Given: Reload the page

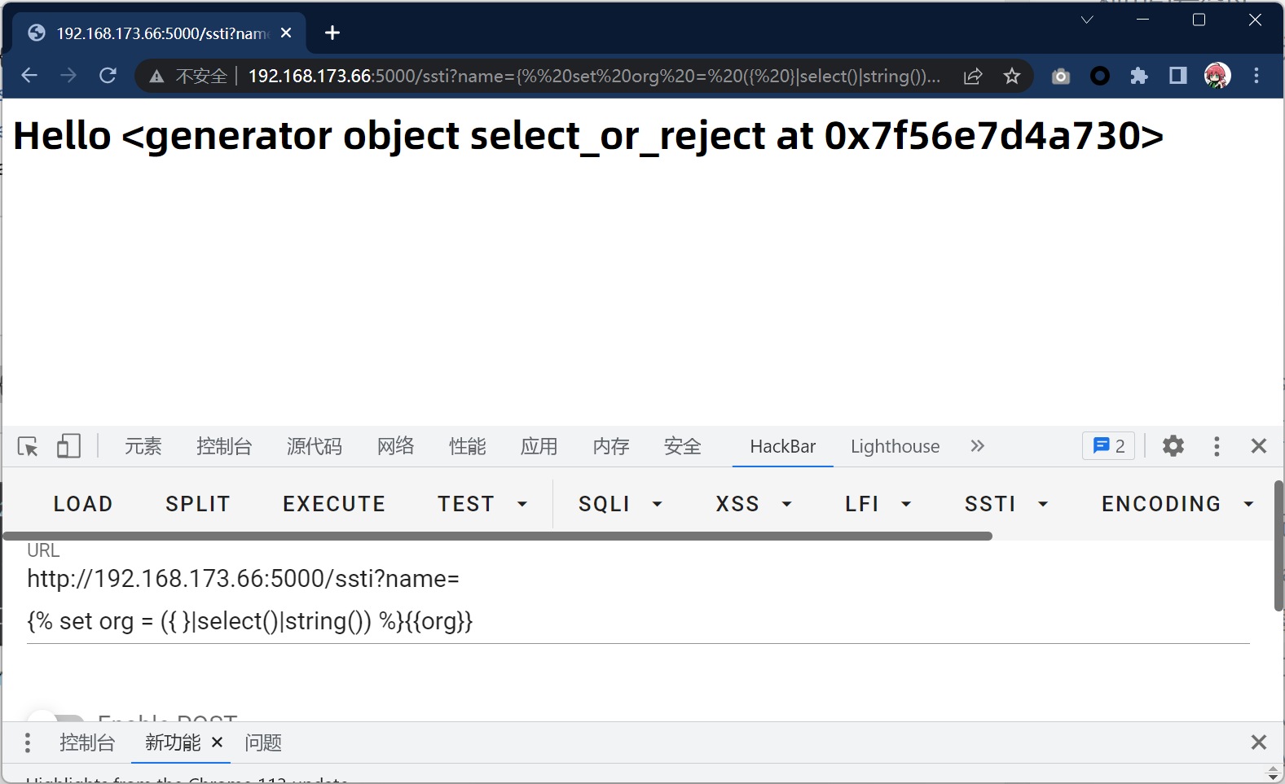Looking at the screenshot, I should pos(108,76).
